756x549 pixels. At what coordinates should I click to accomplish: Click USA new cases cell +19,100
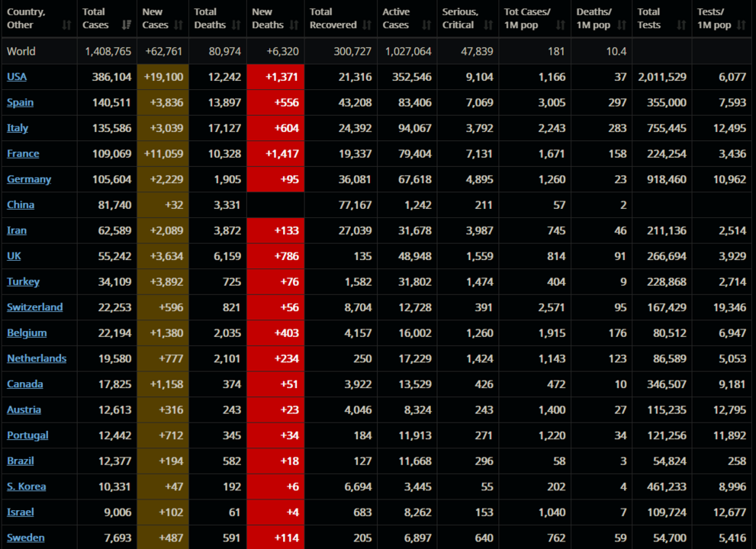pyautogui.click(x=163, y=77)
